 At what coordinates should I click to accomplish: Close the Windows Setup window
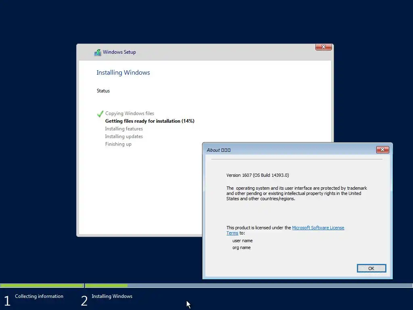pyautogui.click(x=323, y=47)
